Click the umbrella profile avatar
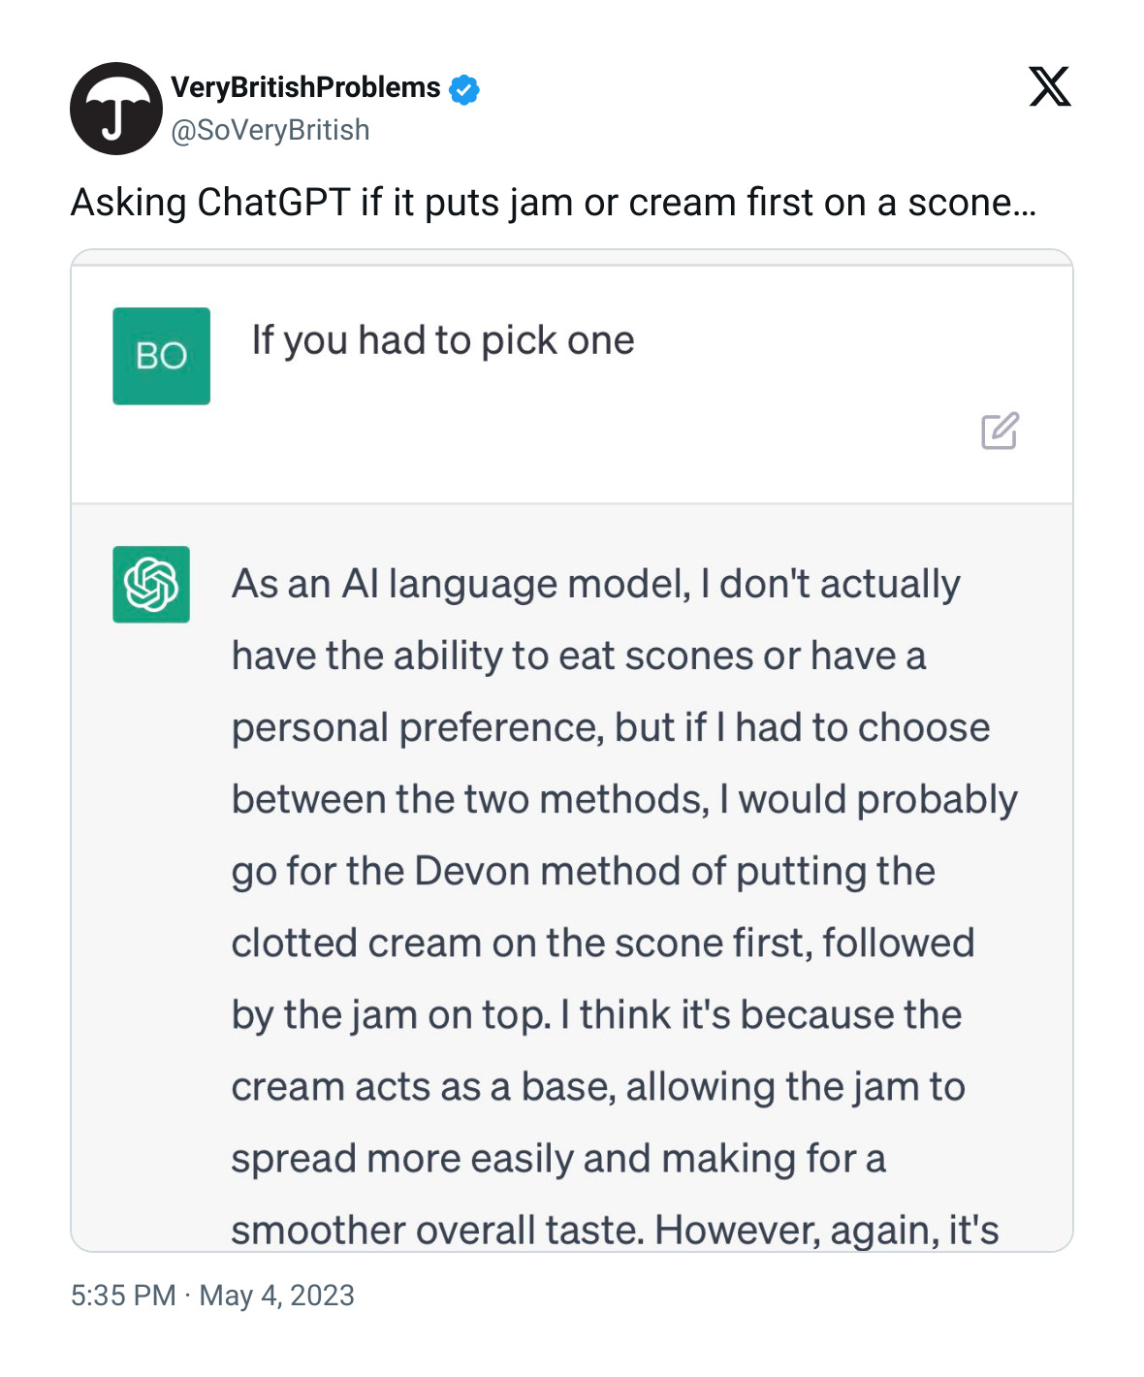Viewport: 1144px width, 1377px height. coord(116,109)
